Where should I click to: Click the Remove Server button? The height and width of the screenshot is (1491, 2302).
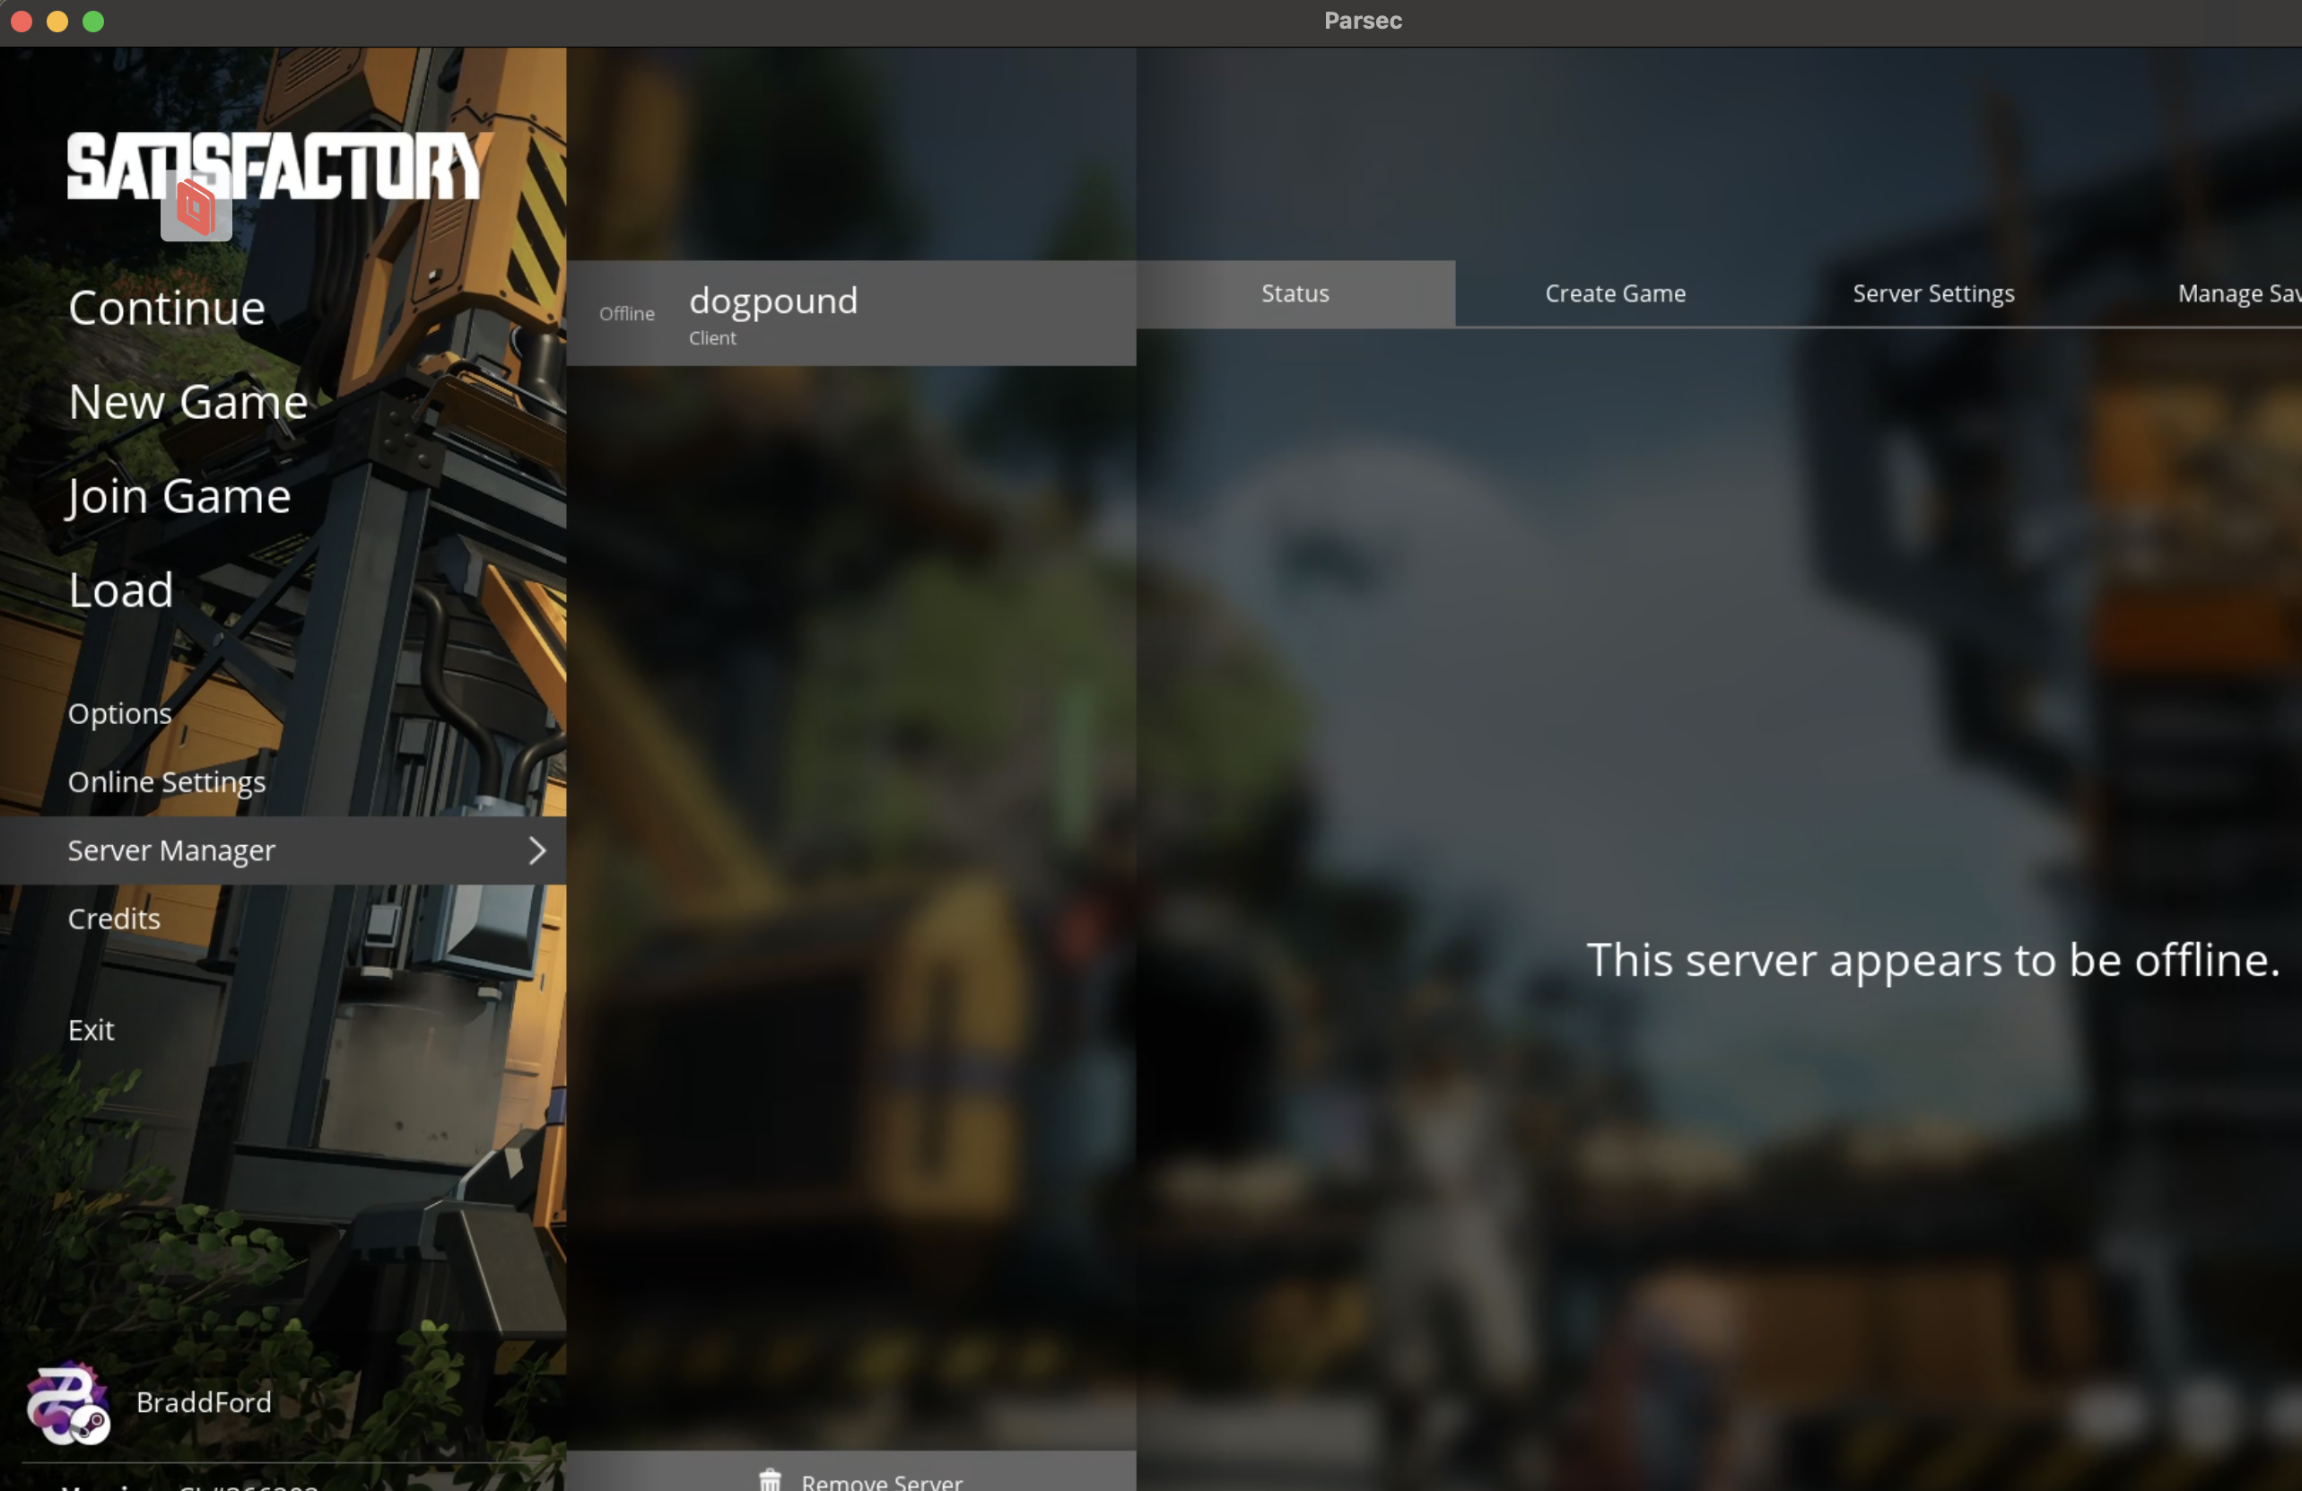(880, 1479)
